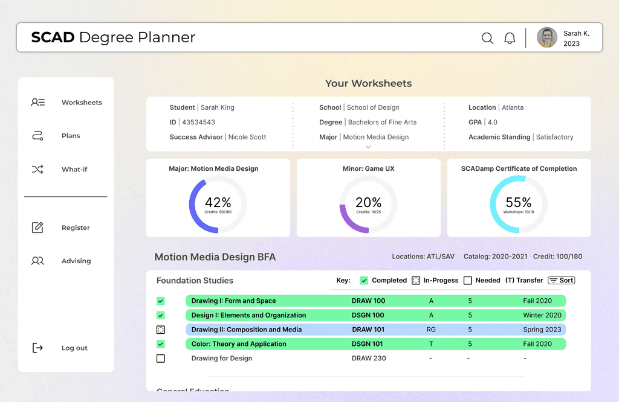Screen dimensions: 619x402
Task: Open Worksheets menu item
Action: [x=82, y=103]
